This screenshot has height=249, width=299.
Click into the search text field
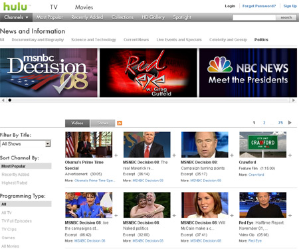[254, 17]
